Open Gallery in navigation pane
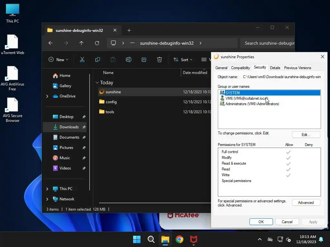This screenshot has width=330, height=247. point(65,86)
